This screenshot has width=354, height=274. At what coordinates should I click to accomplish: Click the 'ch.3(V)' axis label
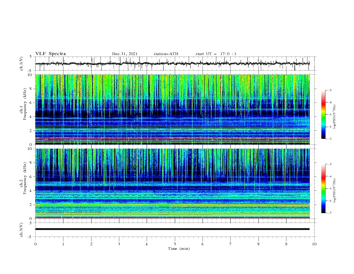pyautogui.click(x=21, y=230)
